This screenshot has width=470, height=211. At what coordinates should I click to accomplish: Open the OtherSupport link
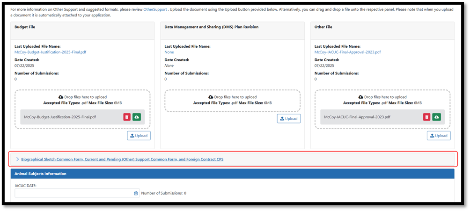tap(155, 9)
